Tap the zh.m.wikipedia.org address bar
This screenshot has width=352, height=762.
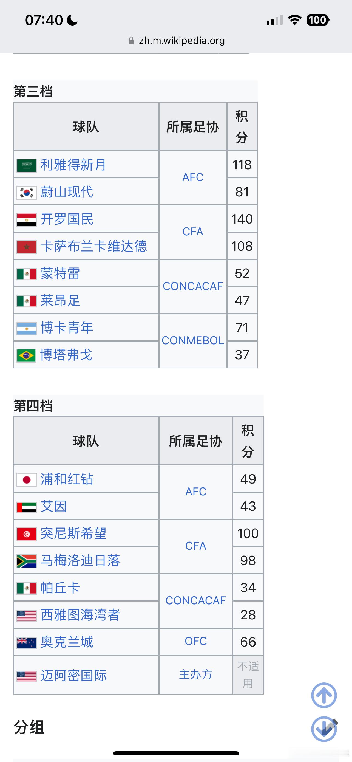coord(176,41)
